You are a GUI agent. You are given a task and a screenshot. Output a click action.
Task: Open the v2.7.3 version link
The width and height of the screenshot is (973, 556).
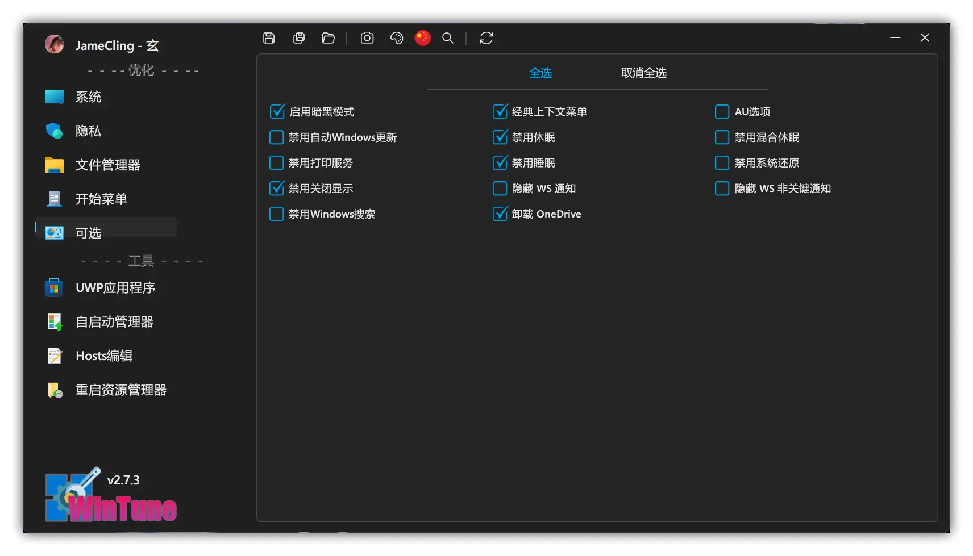point(123,480)
